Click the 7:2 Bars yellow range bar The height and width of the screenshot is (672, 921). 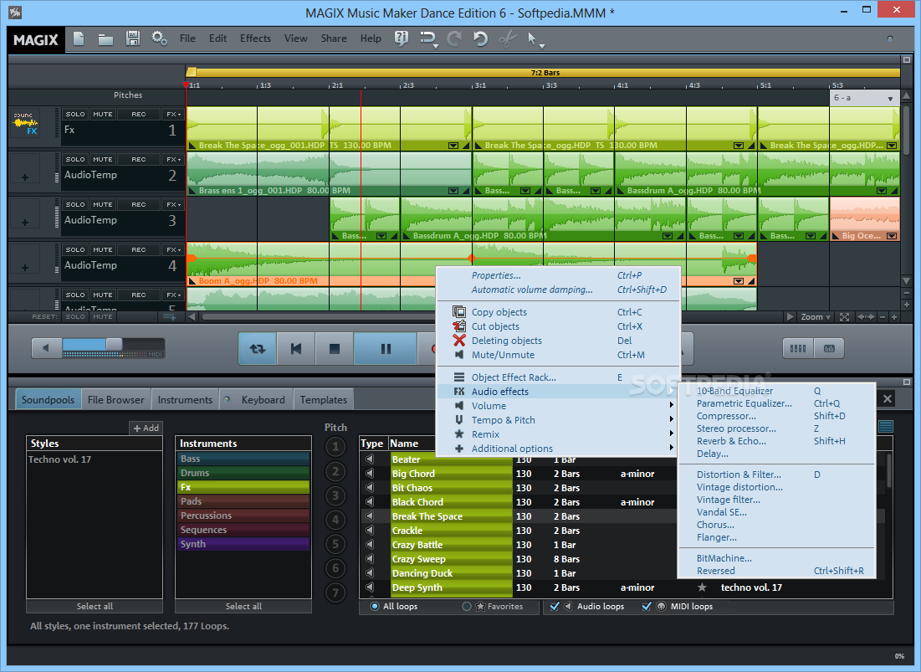(544, 72)
